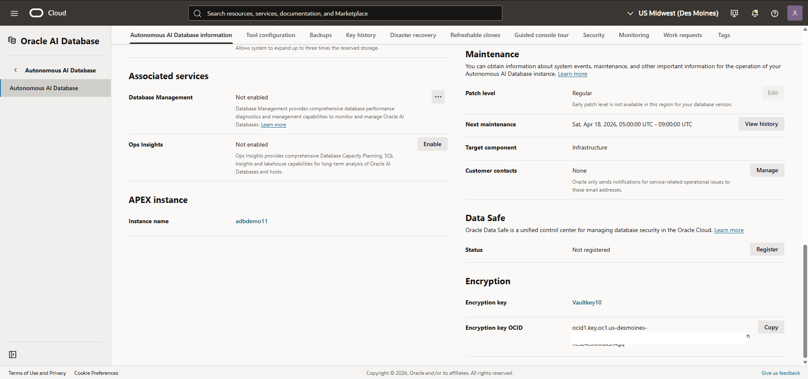
Task: Open the Refreshable clones tab
Action: coord(475,35)
